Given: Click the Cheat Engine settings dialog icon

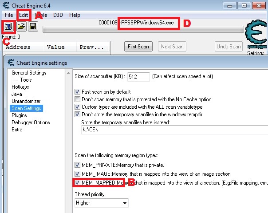Looking at the screenshot, I should click(12, 63).
